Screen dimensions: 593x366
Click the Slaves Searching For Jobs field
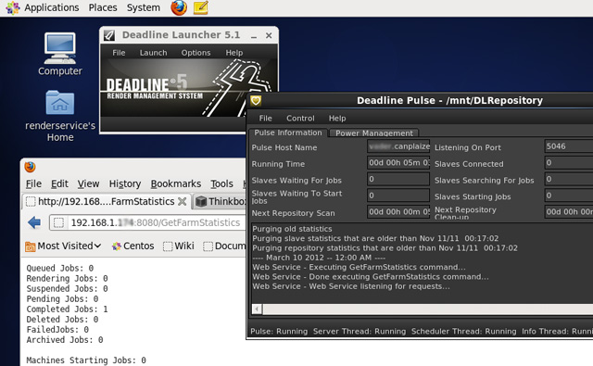tap(569, 179)
